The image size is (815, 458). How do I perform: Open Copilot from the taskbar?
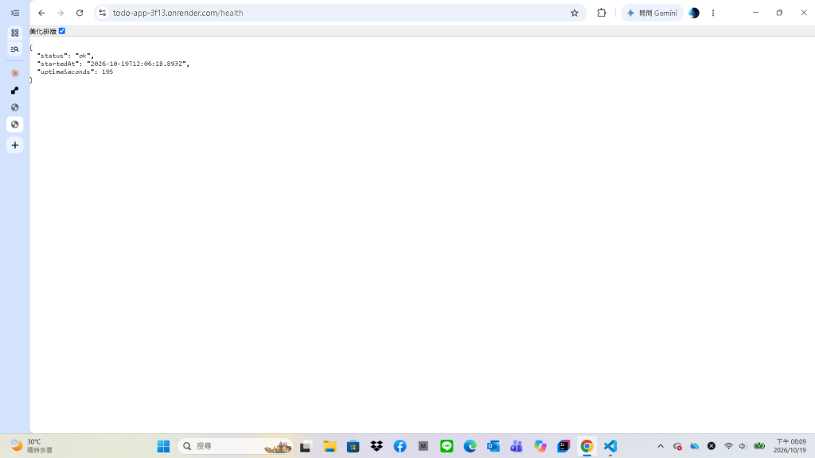click(540, 446)
